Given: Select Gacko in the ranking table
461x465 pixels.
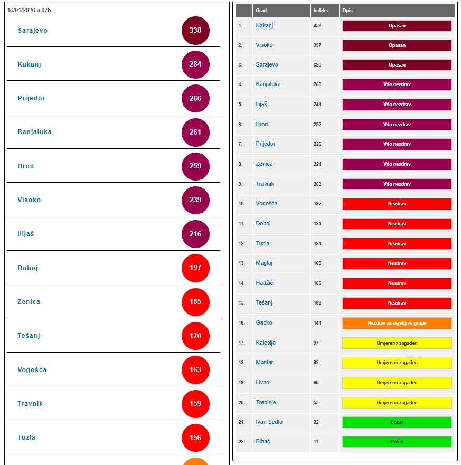Looking at the screenshot, I should tap(264, 322).
